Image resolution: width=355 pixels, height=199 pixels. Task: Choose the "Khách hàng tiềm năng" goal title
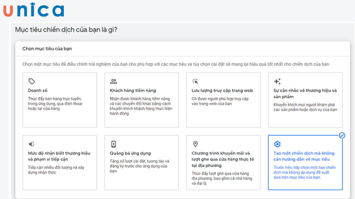[x=133, y=91]
